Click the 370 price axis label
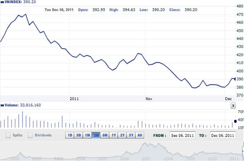244x161 pixels. pos(240,95)
